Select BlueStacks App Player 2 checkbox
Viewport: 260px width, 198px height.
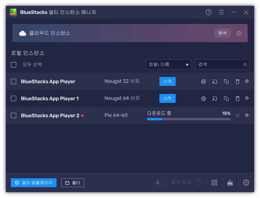(x=14, y=116)
